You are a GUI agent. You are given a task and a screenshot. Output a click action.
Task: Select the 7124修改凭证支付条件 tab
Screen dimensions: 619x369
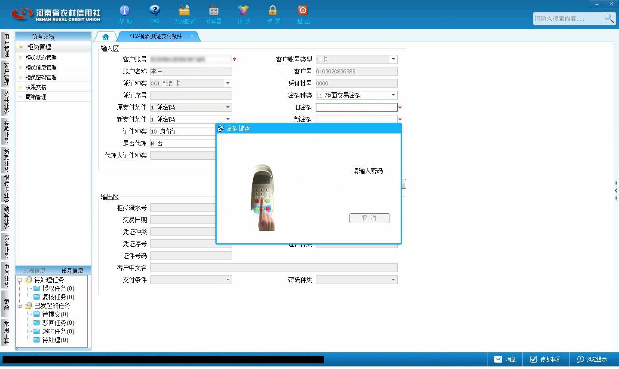tap(155, 36)
